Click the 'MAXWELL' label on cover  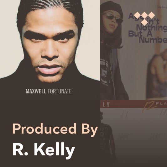coord(36,91)
